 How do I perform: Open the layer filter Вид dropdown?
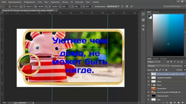[154, 62]
